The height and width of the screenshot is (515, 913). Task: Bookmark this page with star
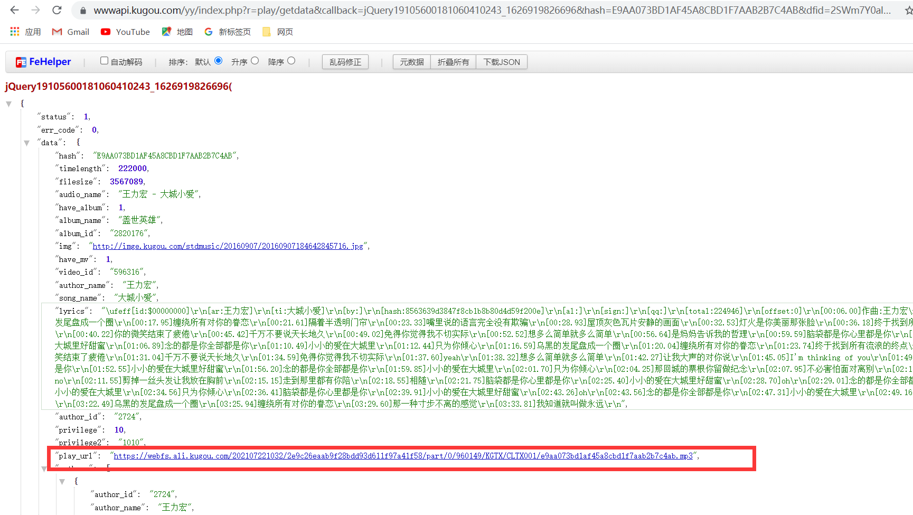tap(908, 11)
